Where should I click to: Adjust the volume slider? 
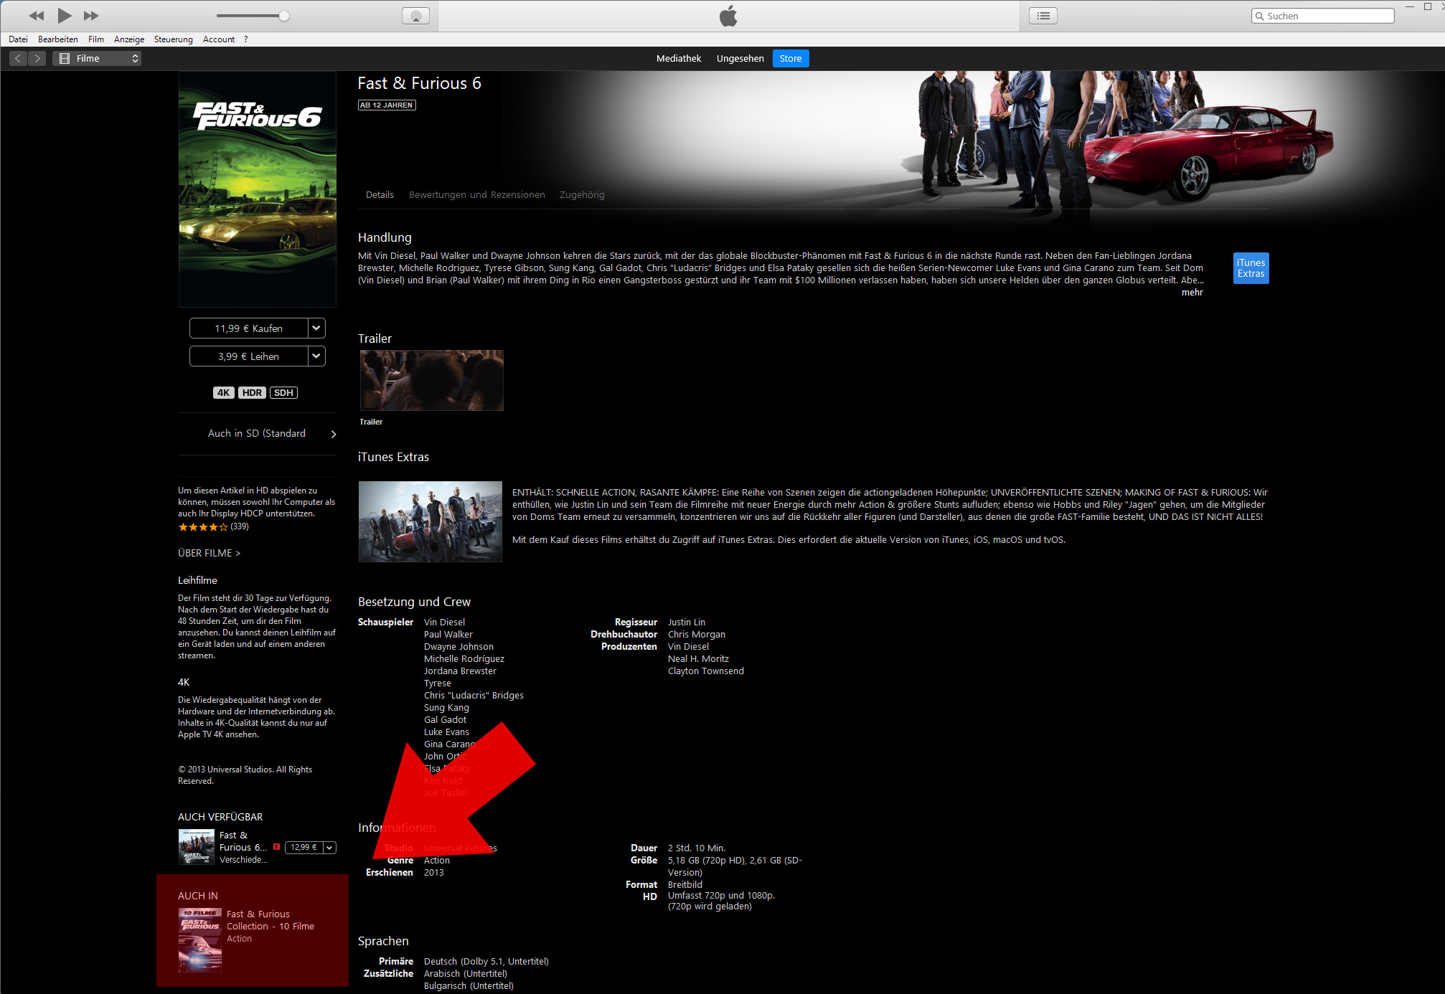tap(284, 16)
